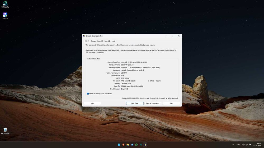Click the DirectX Diagnostic Tool taskbar icon
This screenshot has width=264, height=148.
[145, 145]
